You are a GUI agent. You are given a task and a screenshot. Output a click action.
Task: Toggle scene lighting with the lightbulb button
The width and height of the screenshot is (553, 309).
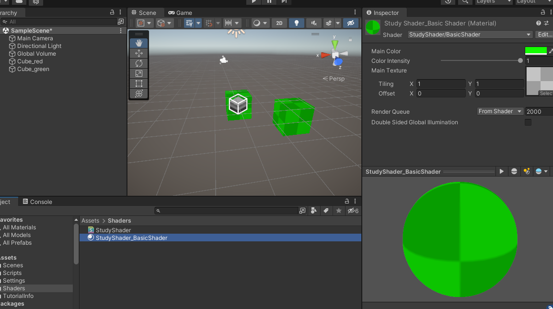297,23
